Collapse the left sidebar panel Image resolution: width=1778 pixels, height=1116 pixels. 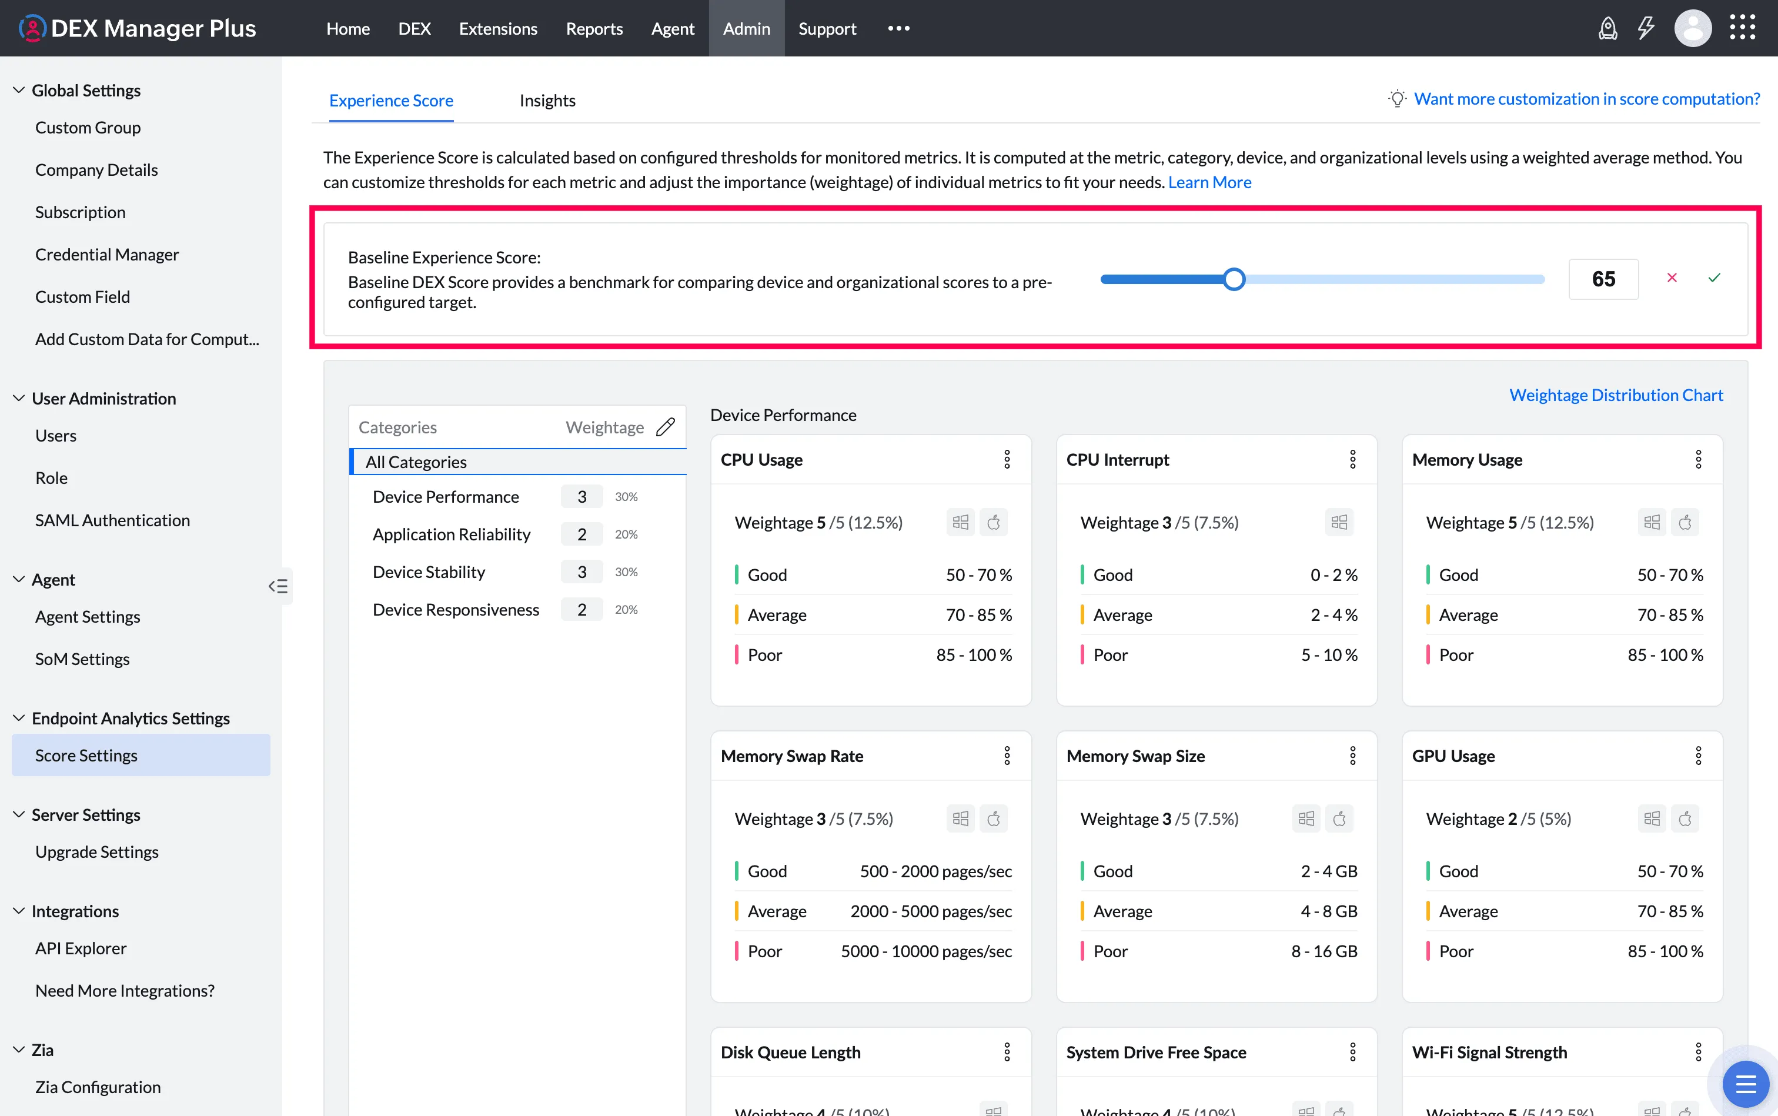[278, 586]
